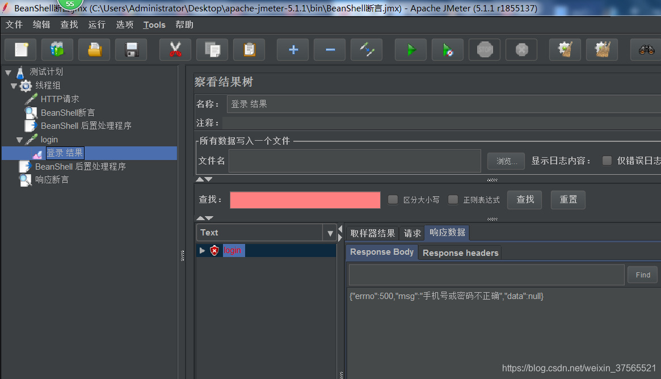This screenshot has width=661, height=379.
Task: Select the 测试计划 tree node
Action: pos(46,72)
